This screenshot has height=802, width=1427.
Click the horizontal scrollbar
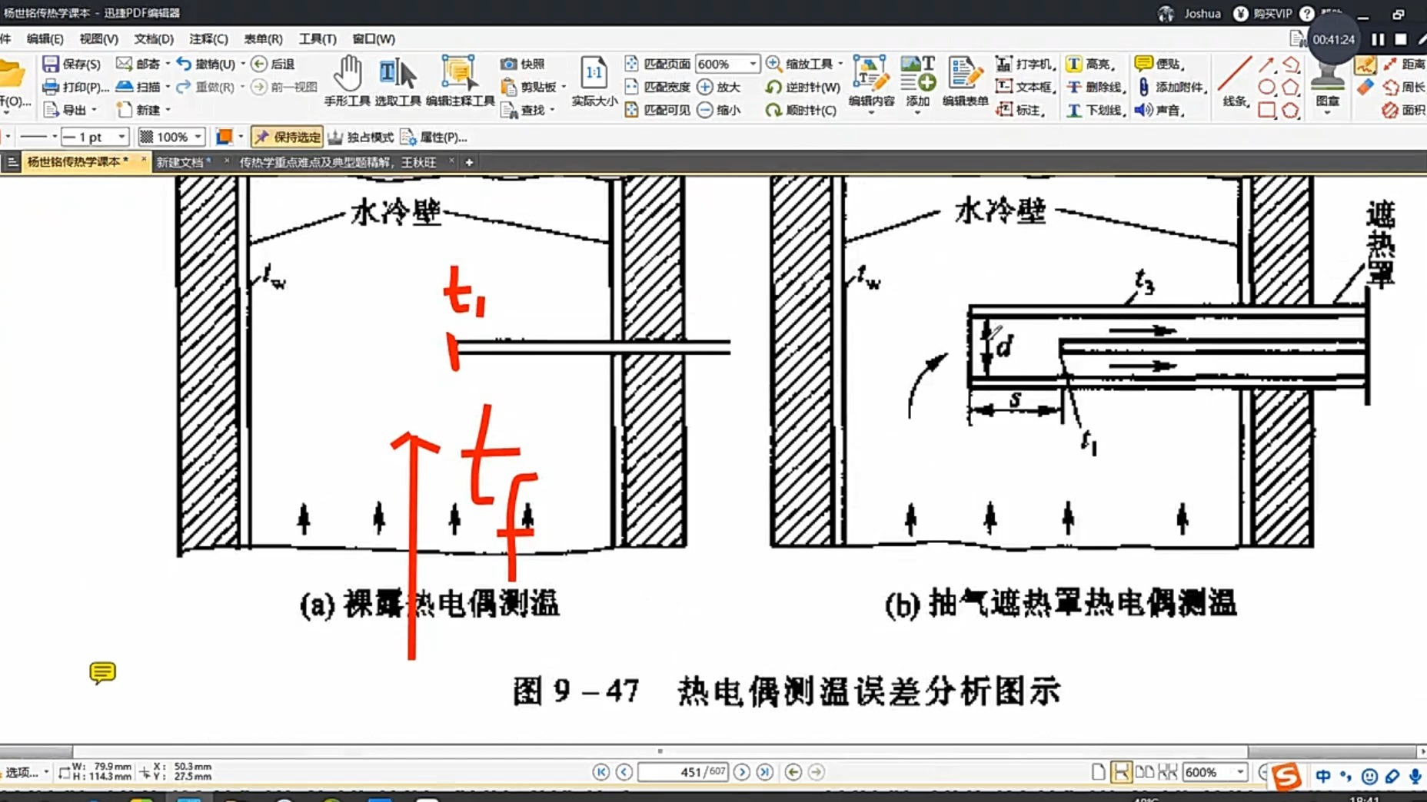[660, 751]
